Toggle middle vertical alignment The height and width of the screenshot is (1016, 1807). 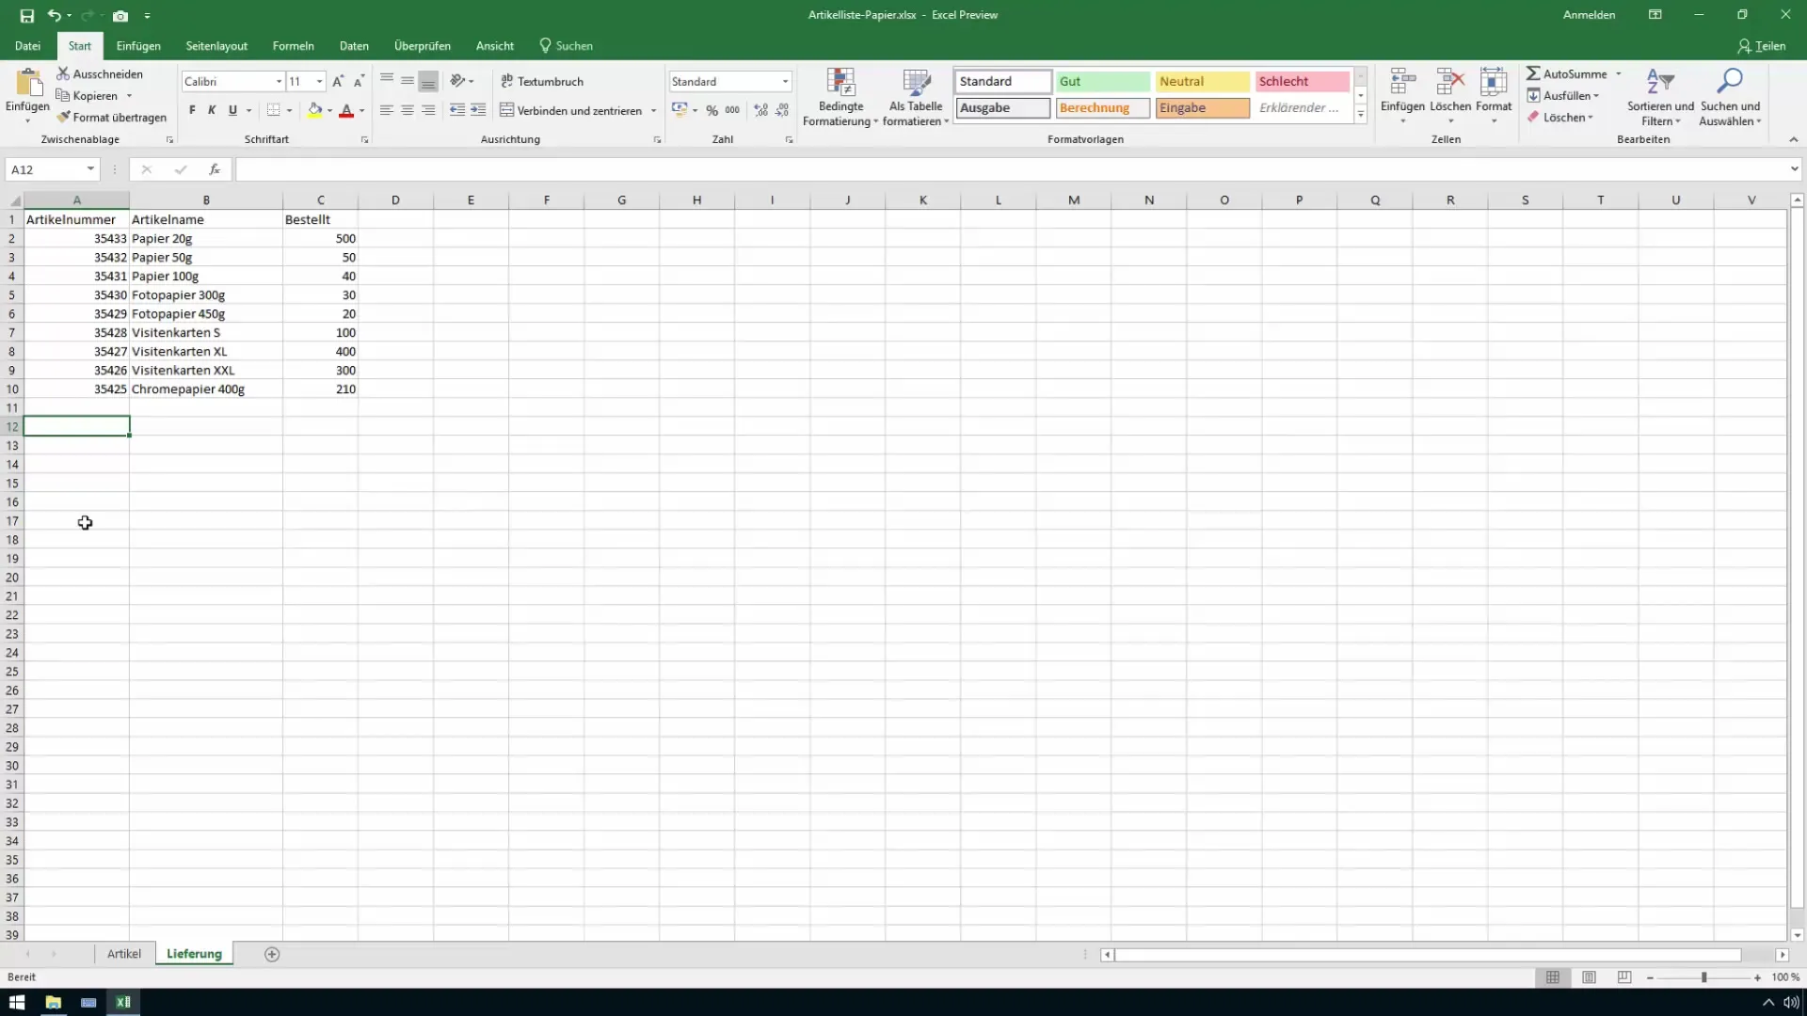coord(408,81)
